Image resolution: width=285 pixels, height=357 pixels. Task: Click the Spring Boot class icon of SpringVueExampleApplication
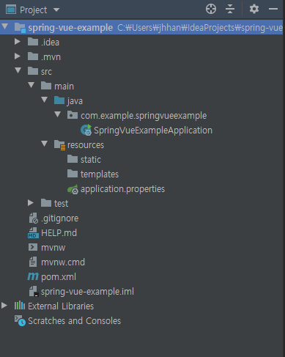[86, 130]
